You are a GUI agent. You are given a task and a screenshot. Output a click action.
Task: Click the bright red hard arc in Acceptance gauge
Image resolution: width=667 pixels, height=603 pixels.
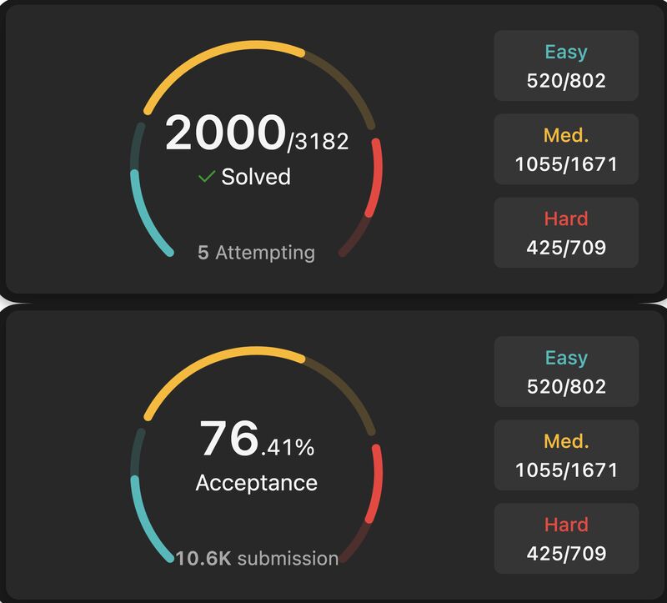click(376, 484)
